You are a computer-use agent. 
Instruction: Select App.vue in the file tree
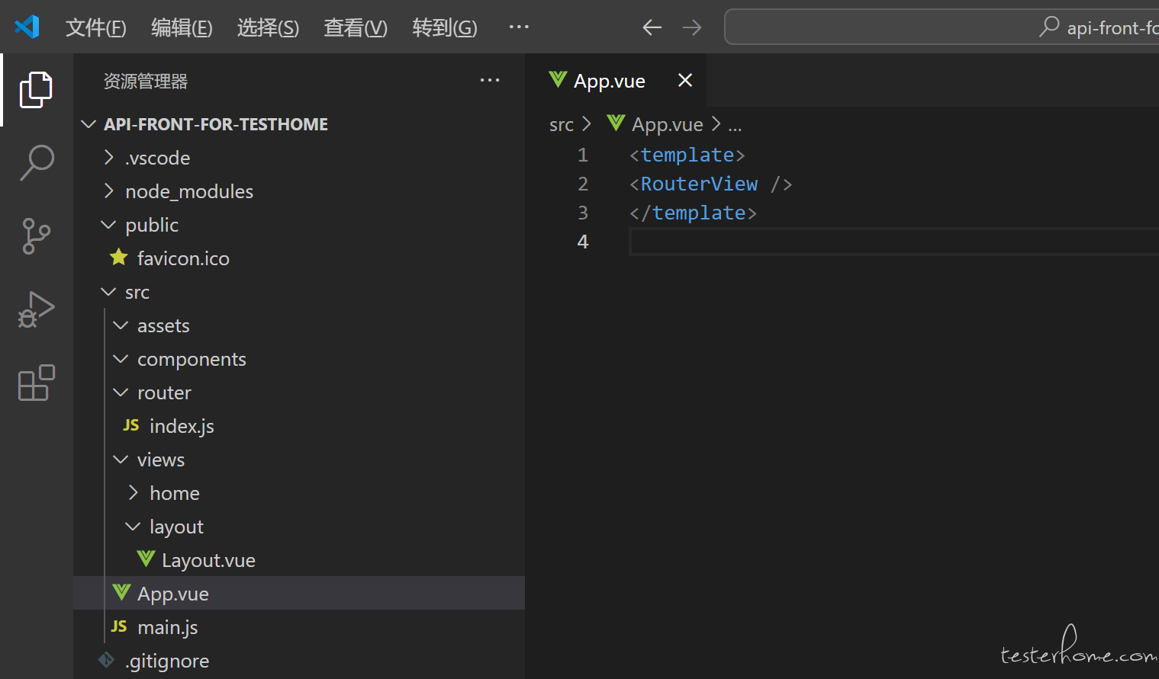coord(173,594)
